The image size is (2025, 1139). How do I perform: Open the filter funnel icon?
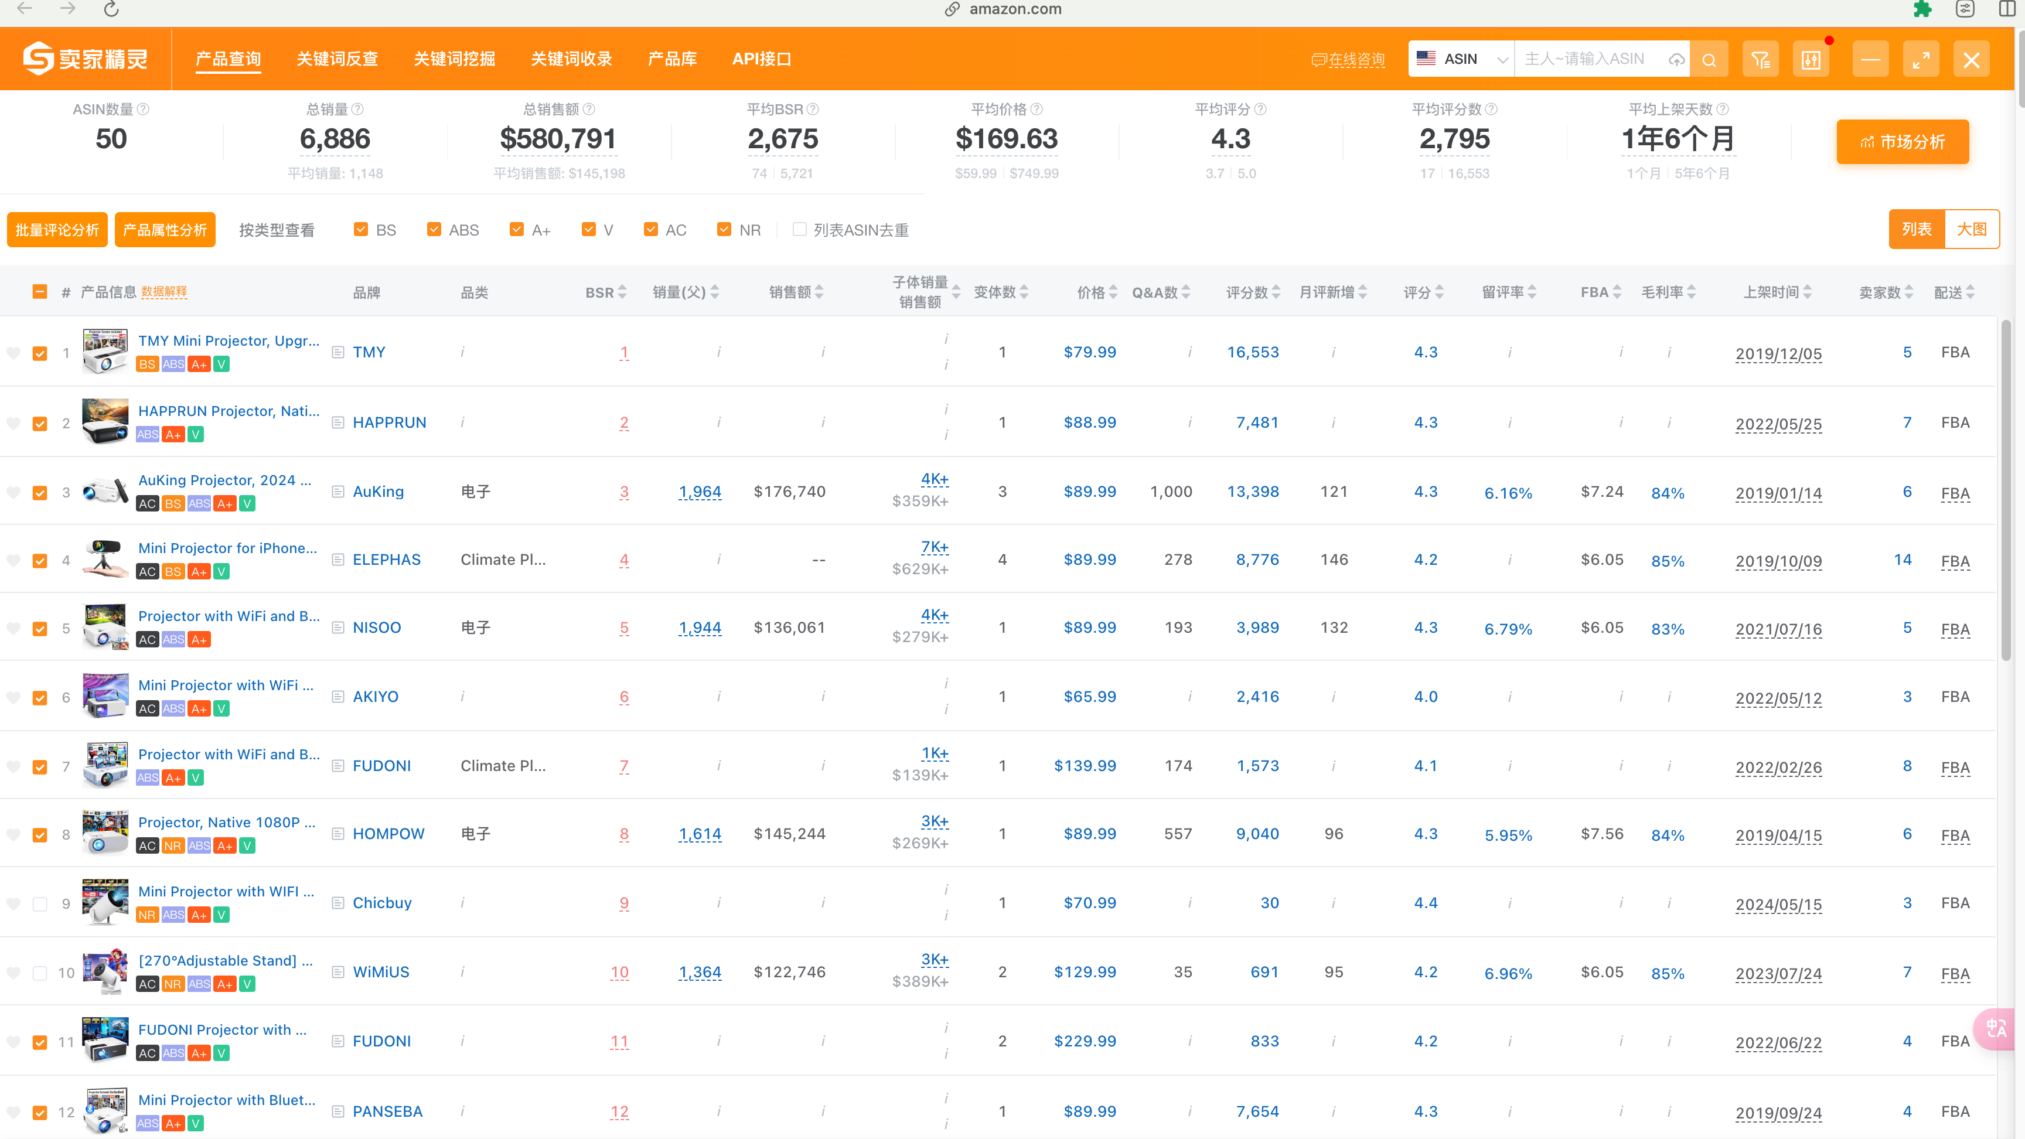[1761, 59]
